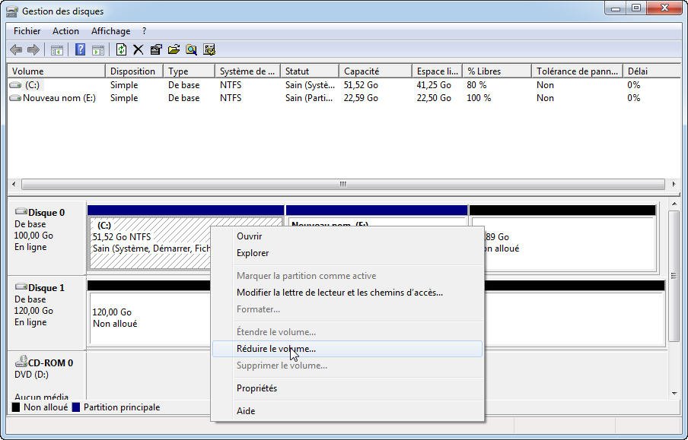The height and width of the screenshot is (440, 688).
Task: Click the black X delete icon
Action: coord(139,50)
